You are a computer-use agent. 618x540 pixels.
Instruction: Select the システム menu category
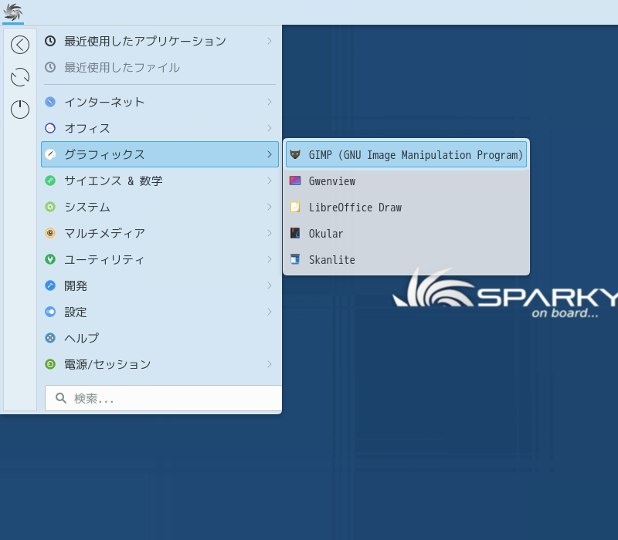click(x=87, y=207)
